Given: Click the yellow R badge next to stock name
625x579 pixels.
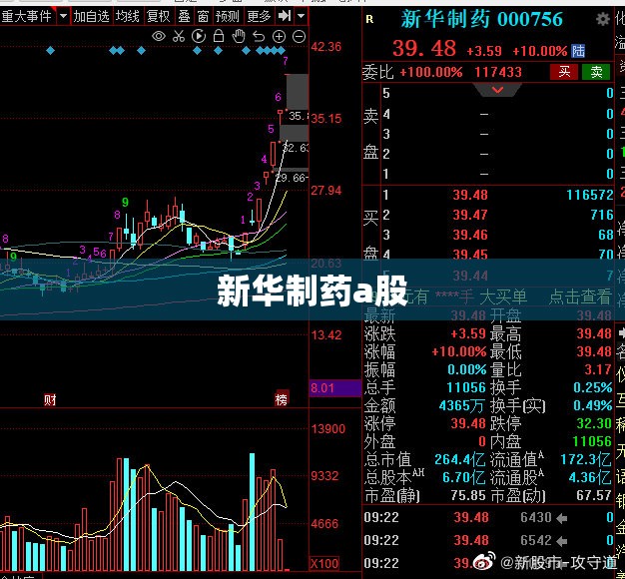Looking at the screenshot, I should (x=369, y=19).
